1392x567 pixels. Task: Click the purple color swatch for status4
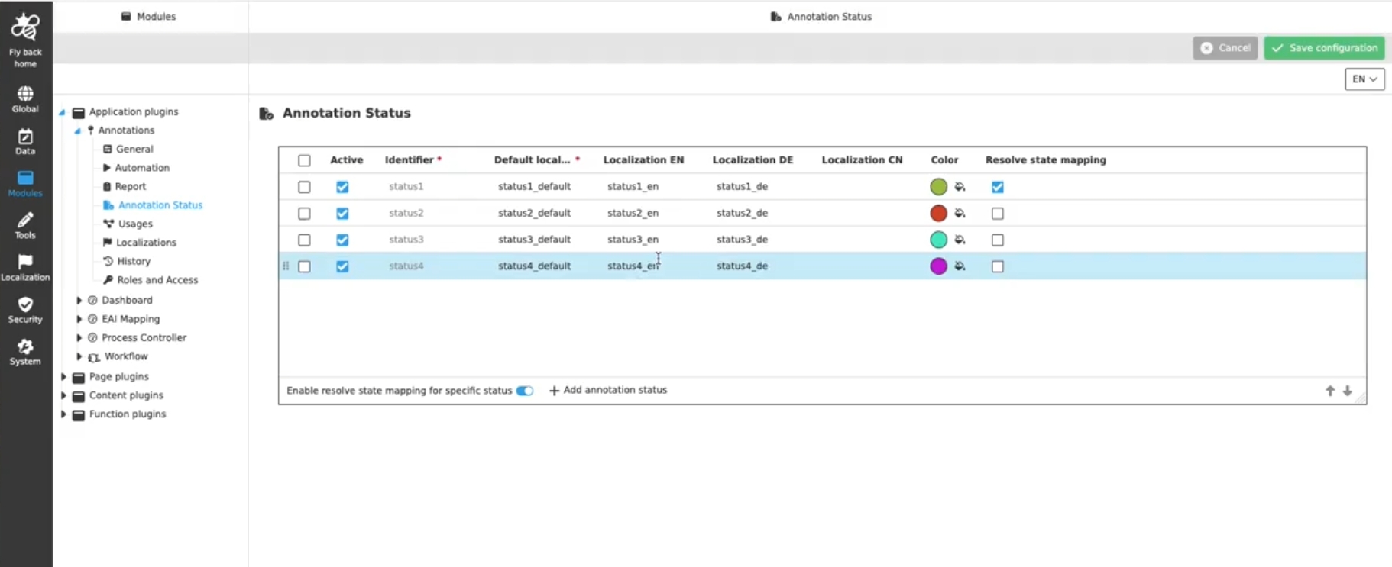click(938, 266)
